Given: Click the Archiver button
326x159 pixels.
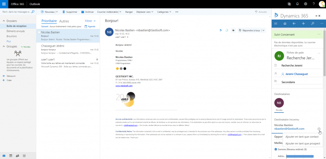Looking at the screenshot, I should 87,12.
